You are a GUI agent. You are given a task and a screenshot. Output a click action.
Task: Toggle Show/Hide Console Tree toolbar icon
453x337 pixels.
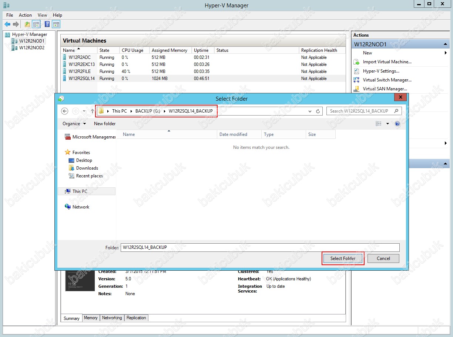point(36,24)
